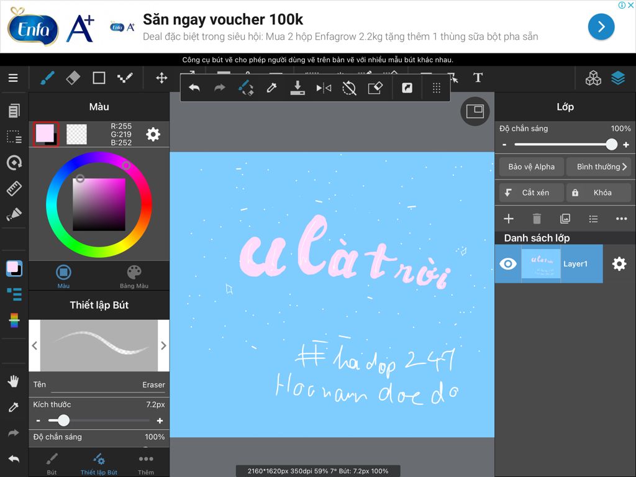The image size is (636, 477).
Task: Grab the floating toolbar grid handle
Action: [437, 88]
